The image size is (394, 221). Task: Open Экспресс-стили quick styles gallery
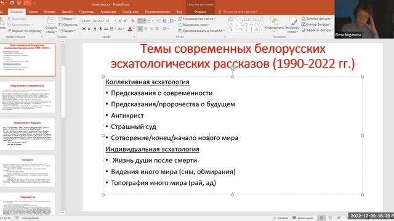292,25
